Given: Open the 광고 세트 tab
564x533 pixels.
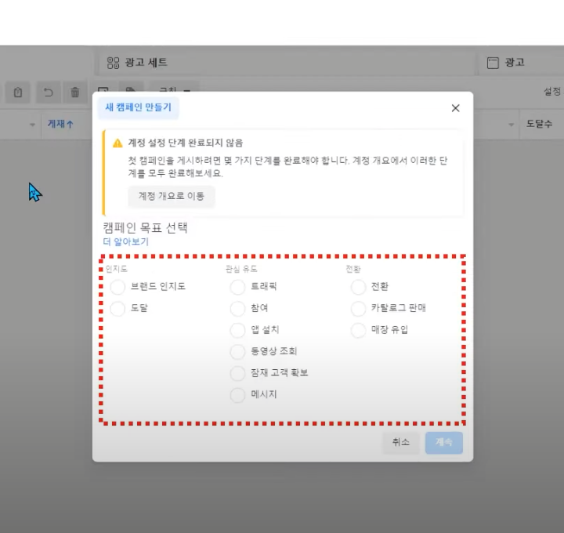Looking at the screenshot, I should tap(138, 63).
